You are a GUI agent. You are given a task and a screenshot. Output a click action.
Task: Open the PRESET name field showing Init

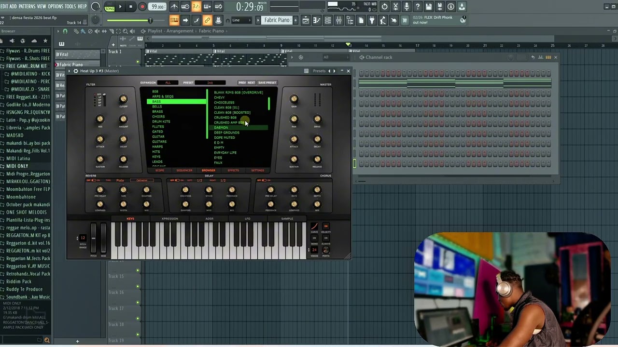tap(210, 82)
